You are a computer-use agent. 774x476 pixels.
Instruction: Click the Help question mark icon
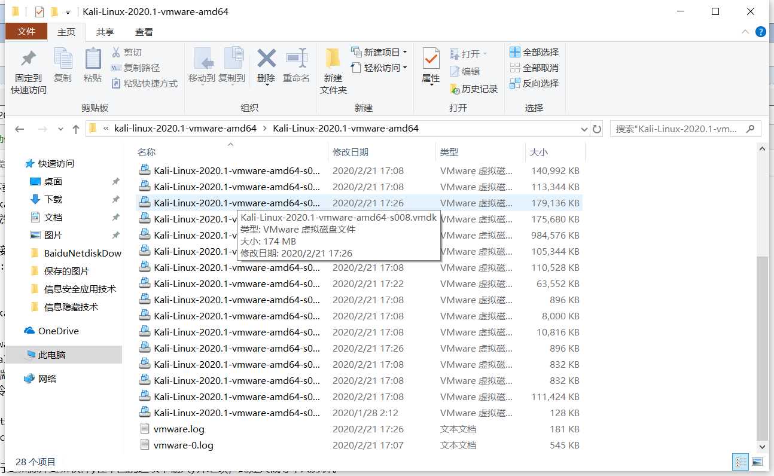click(x=761, y=32)
